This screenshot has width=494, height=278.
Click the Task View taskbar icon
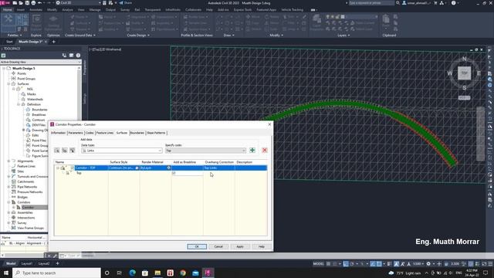click(120, 273)
